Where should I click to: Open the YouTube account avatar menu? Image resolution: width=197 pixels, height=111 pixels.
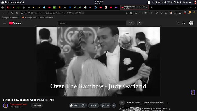point(191,23)
